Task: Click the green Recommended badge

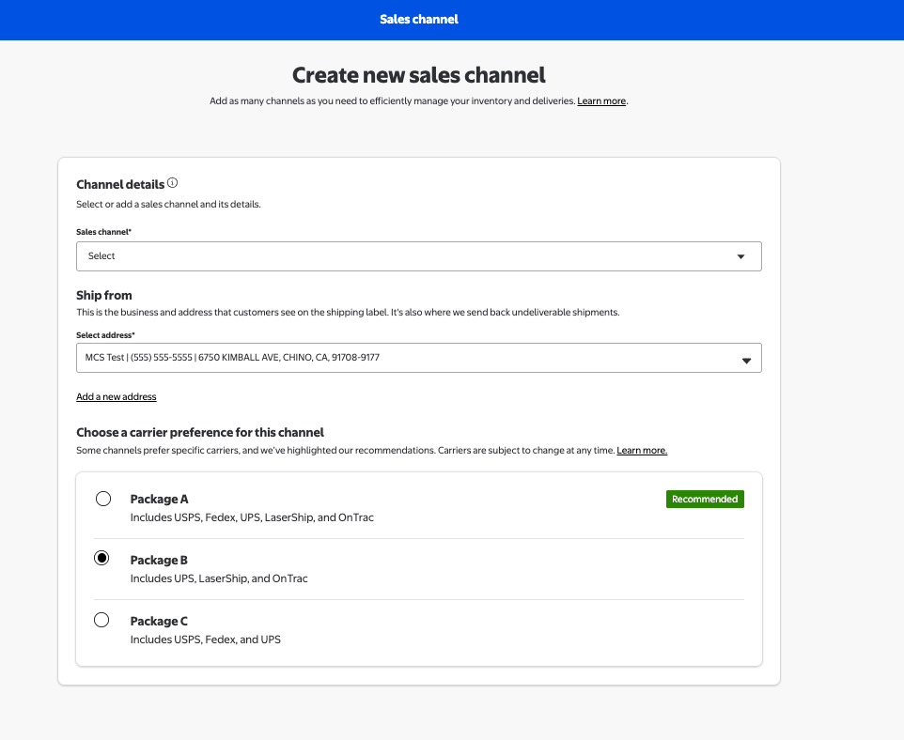Action: click(705, 500)
